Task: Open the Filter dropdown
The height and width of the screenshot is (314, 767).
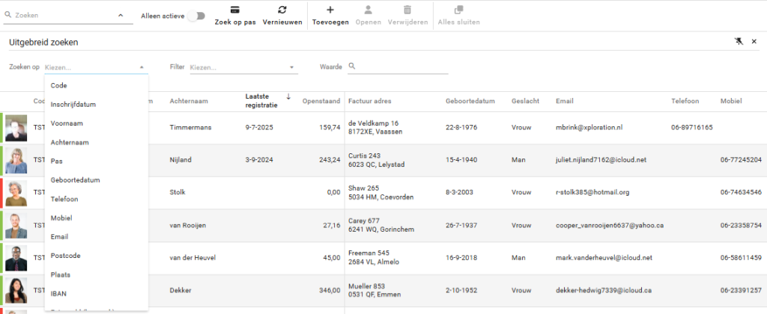Action: pyautogui.click(x=243, y=67)
